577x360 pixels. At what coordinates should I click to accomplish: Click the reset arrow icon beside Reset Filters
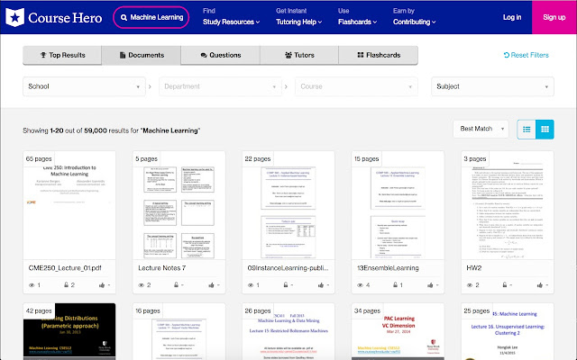coord(507,55)
